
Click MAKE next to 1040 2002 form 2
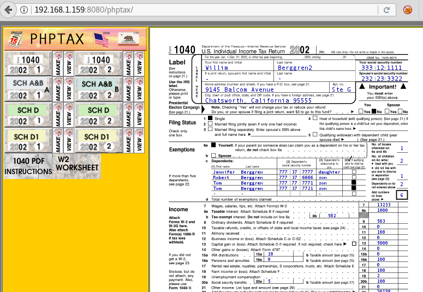pos(128,64)
